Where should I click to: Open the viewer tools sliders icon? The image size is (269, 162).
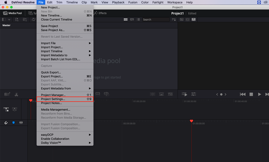point(194,94)
